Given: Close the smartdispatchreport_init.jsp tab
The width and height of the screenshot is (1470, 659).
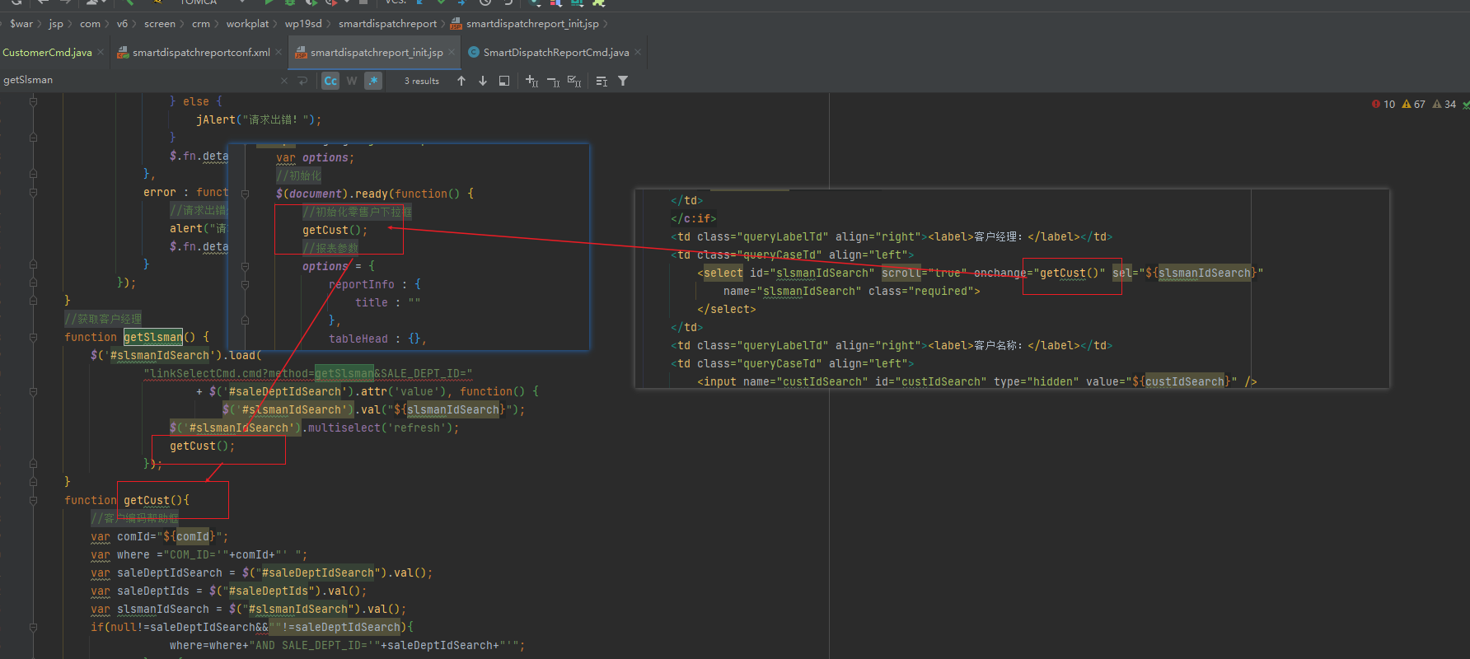Looking at the screenshot, I should pyautogui.click(x=452, y=53).
